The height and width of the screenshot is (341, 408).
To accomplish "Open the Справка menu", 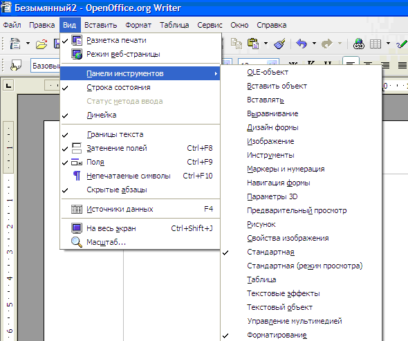I will pyautogui.click(x=272, y=25).
